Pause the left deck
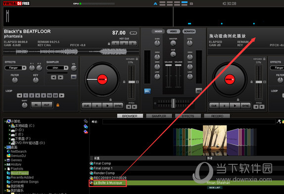Image resolution: width=284 pixels, height=194 pixels. tap(97, 106)
